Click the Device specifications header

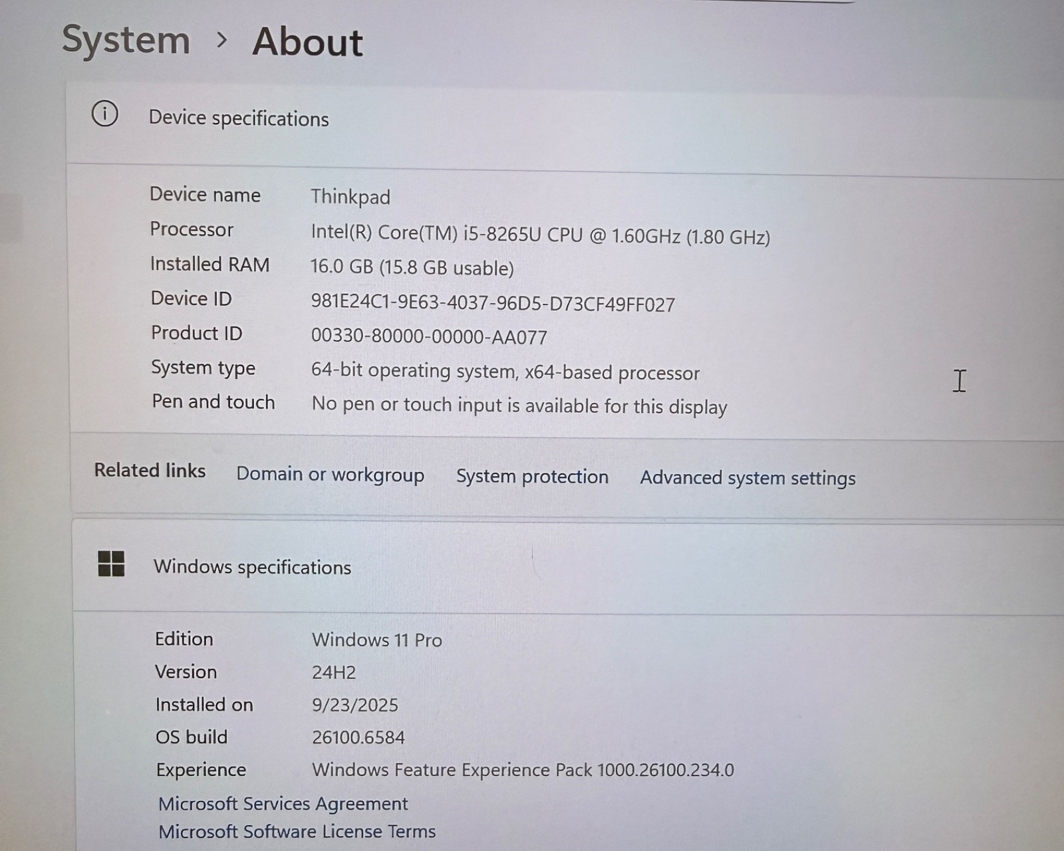239,118
